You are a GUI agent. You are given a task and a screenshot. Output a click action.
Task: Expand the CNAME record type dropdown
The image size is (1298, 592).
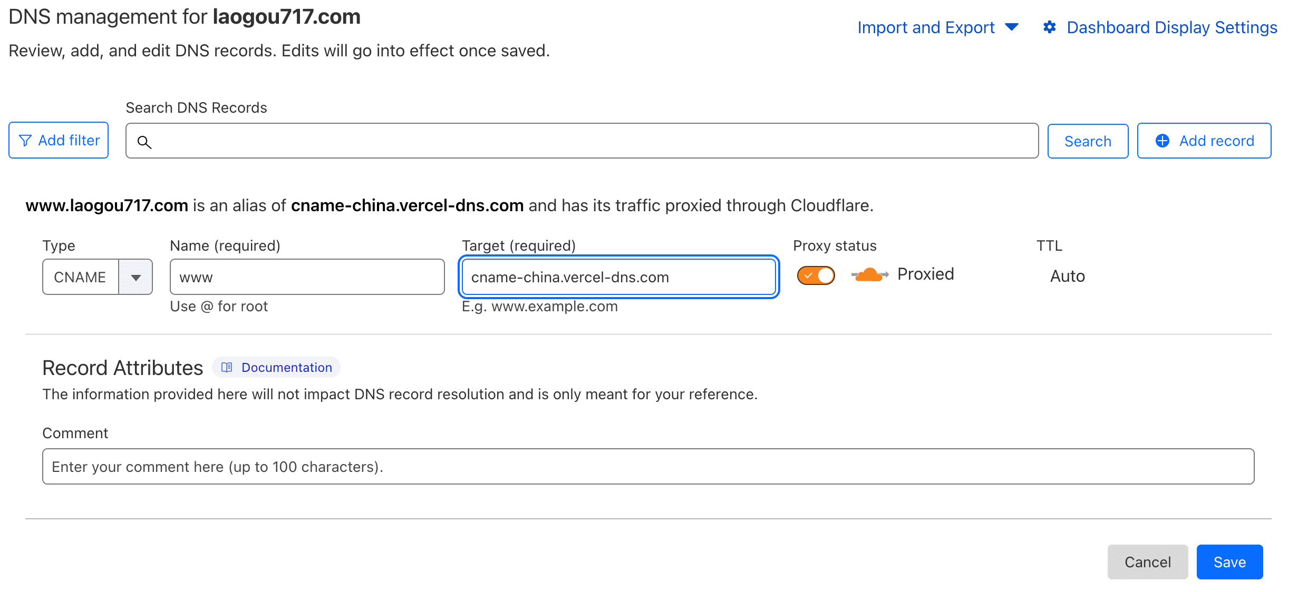[137, 276]
